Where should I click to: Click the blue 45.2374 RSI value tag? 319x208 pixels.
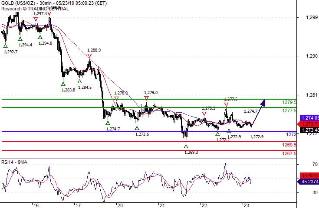click(308, 182)
